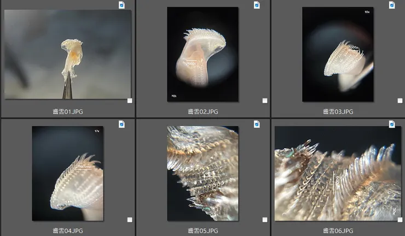405x236 pixels.
Task: Tick the checkbox for 齒舌04.JPG
Action: pyautogui.click(x=130, y=220)
